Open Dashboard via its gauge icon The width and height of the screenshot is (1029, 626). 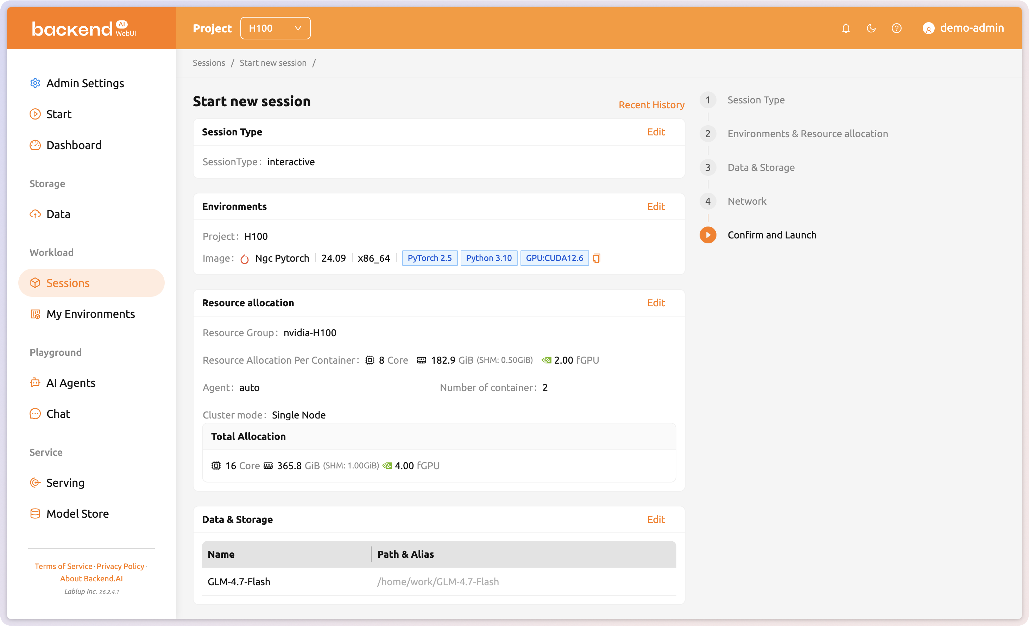35,145
